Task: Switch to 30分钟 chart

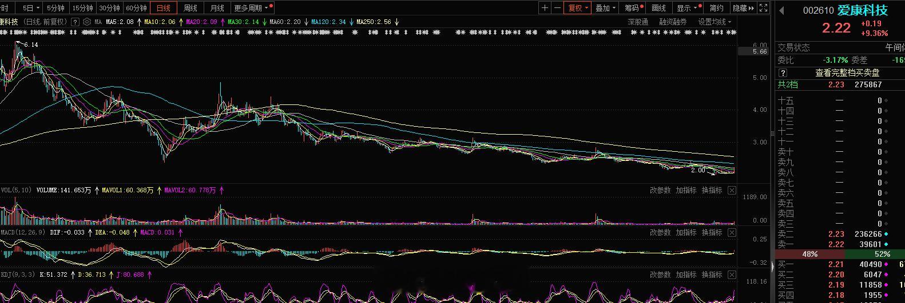Action: point(109,8)
